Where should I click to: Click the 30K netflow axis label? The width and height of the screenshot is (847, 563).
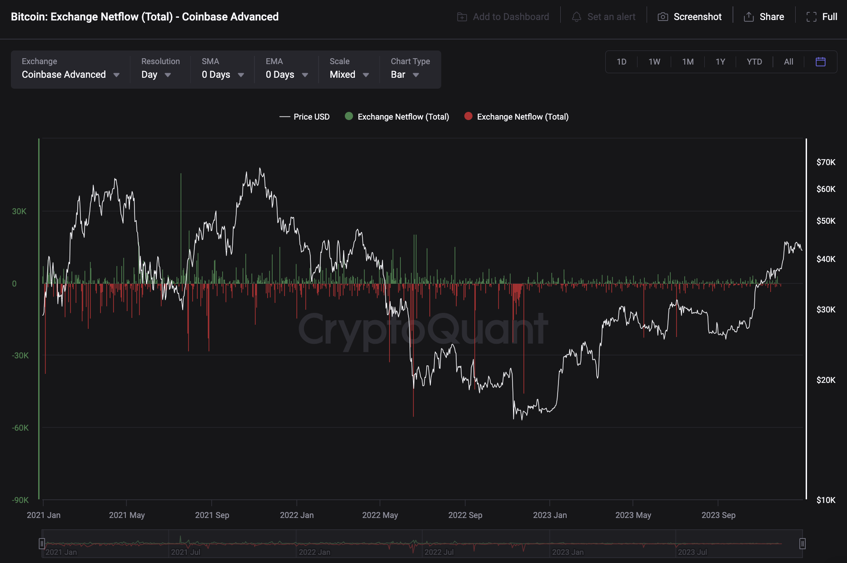point(19,211)
